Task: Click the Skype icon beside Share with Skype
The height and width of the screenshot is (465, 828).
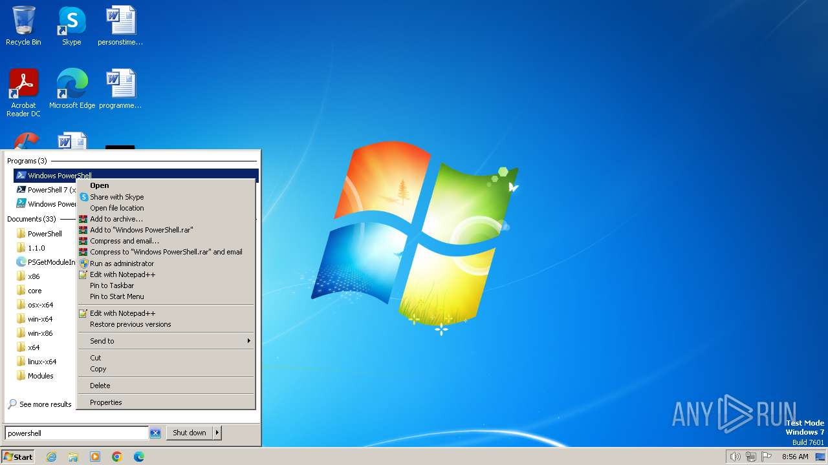Action: (x=83, y=197)
